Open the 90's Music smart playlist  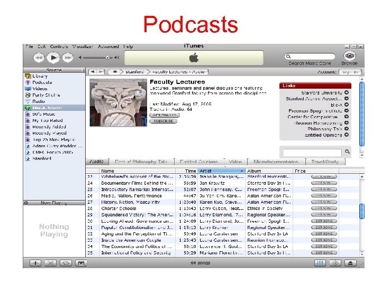[x=44, y=114]
